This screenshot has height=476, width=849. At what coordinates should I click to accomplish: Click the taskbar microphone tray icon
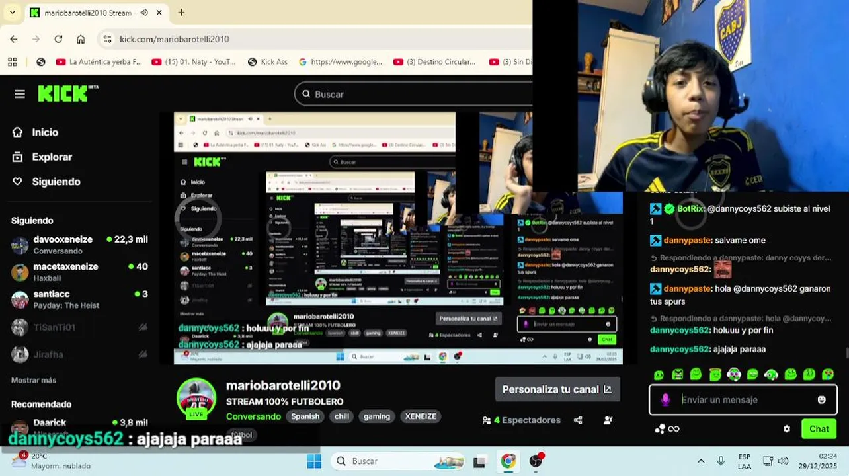[x=721, y=461]
